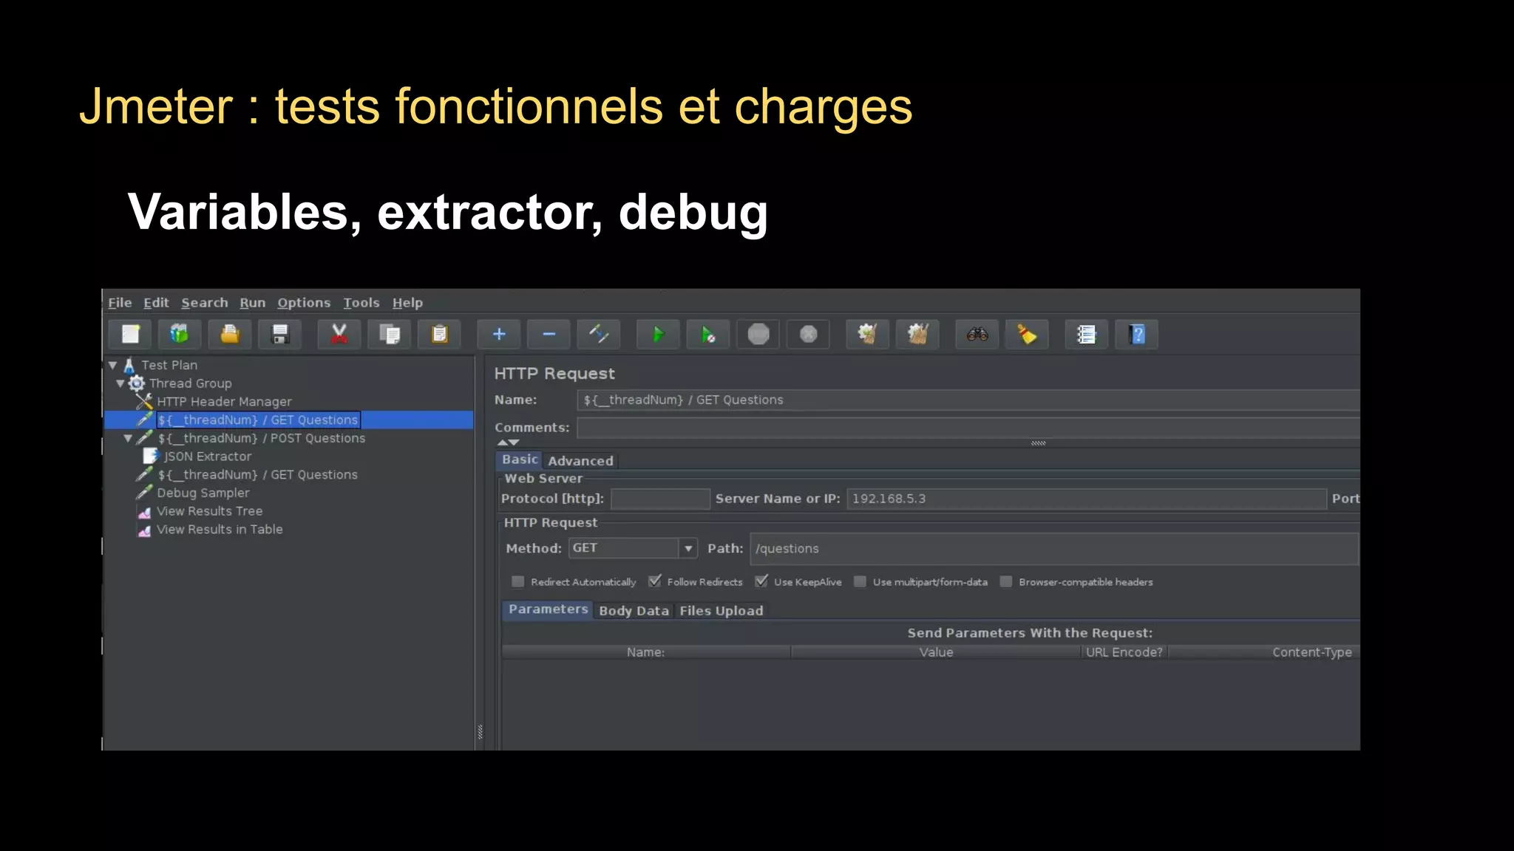Click the Shutdown threads icon

809,335
